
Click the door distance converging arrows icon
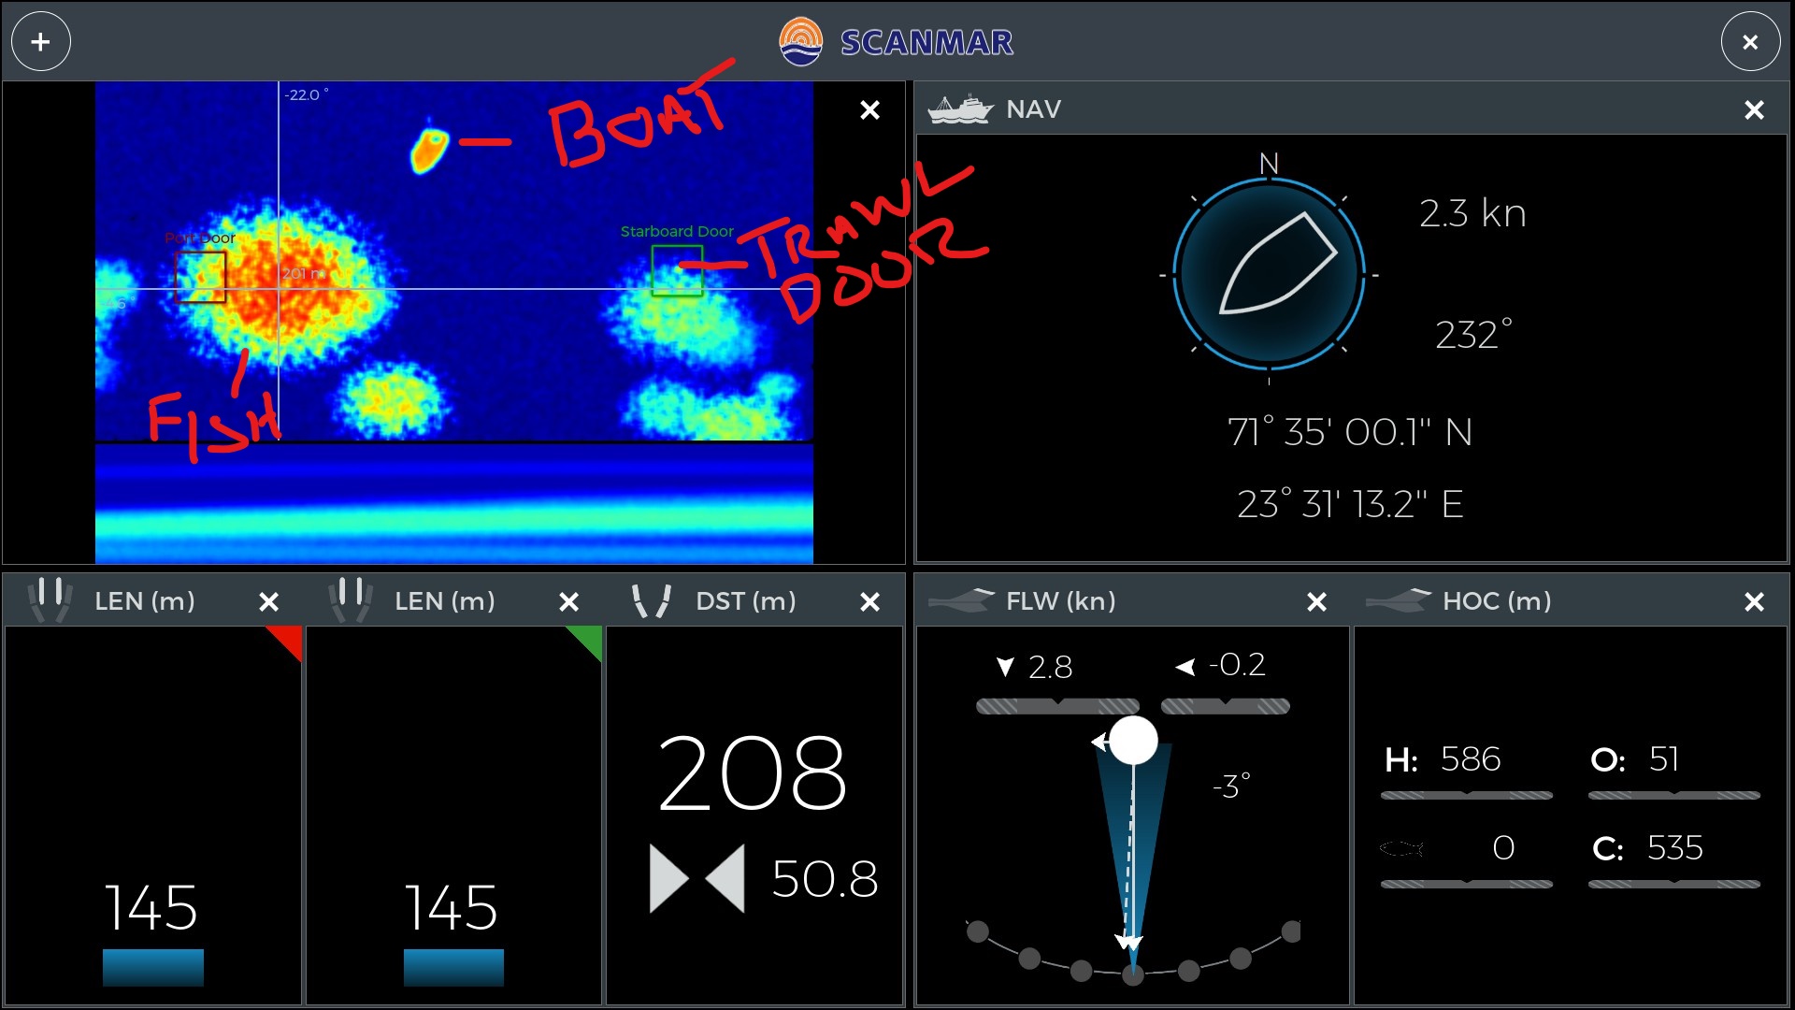pos(696,878)
